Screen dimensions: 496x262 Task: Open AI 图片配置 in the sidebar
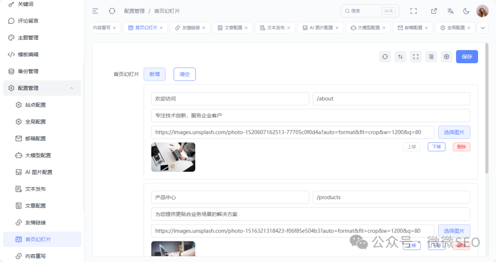(42, 172)
